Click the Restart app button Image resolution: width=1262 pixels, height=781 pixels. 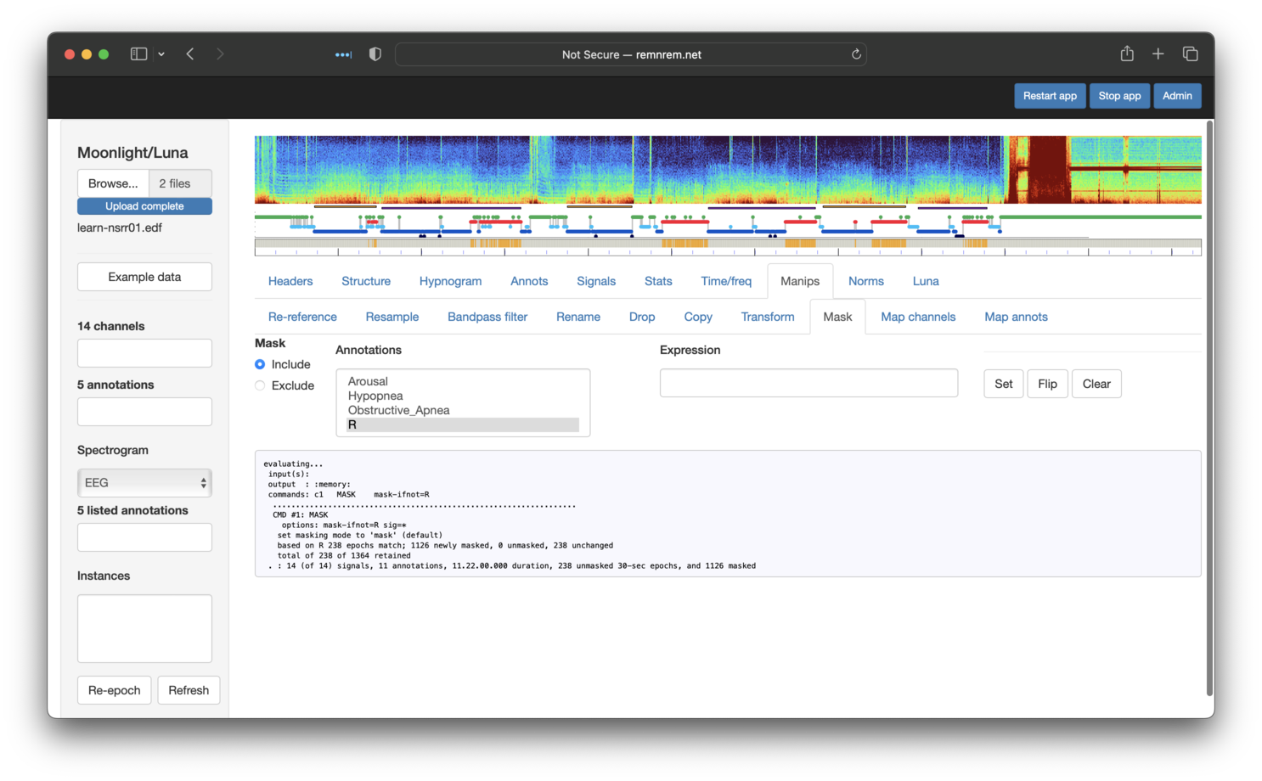(x=1049, y=96)
